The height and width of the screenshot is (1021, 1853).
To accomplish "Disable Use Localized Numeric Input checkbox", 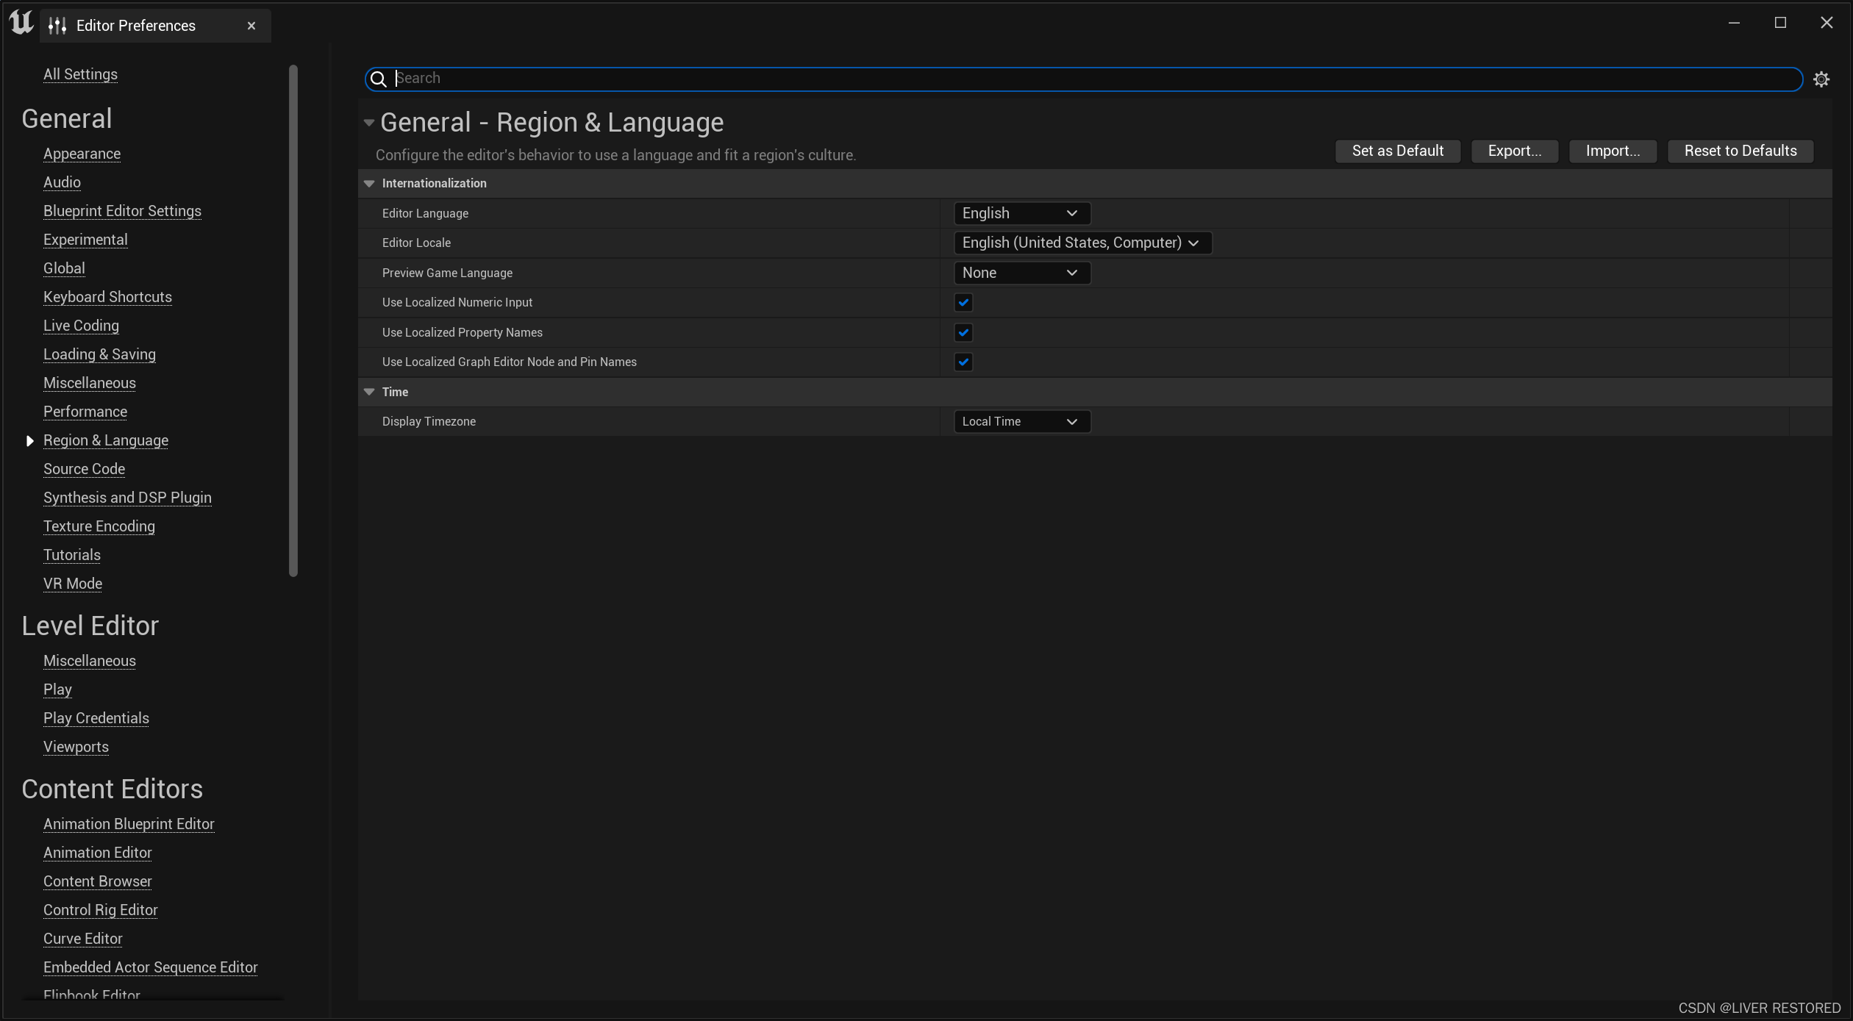I will pyautogui.click(x=963, y=302).
